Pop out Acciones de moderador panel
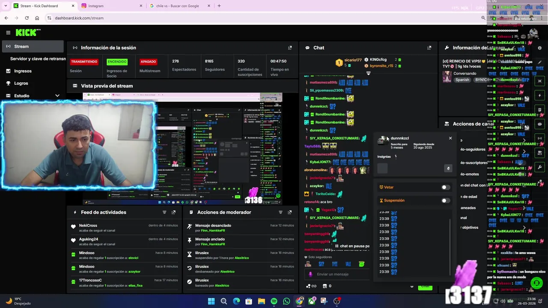Image resolution: width=548 pixels, height=308 pixels. pyautogui.click(x=290, y=212)
